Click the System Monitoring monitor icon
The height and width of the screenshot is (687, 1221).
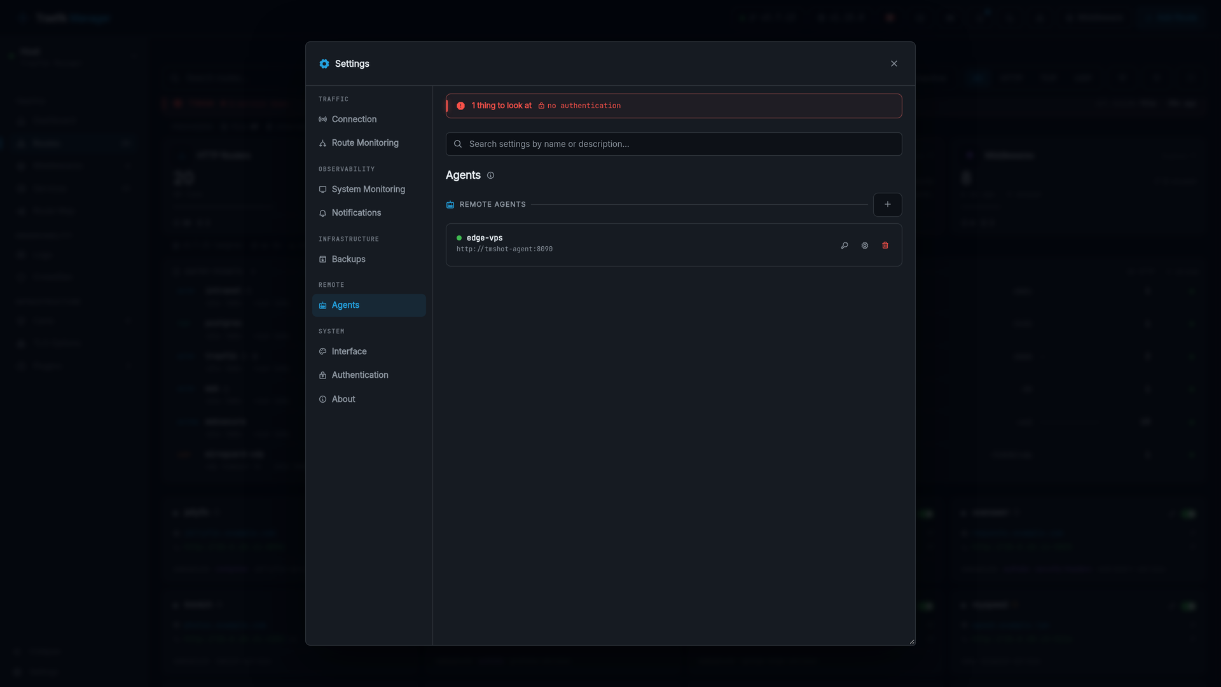322,190
